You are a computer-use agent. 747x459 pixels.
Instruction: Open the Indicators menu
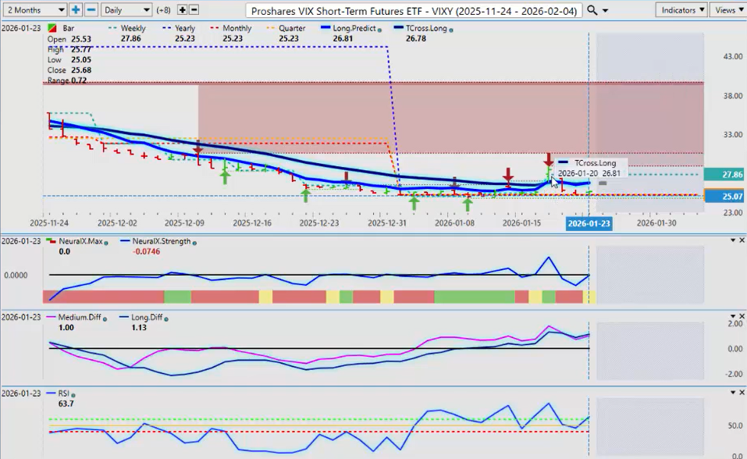pos(681,10)
